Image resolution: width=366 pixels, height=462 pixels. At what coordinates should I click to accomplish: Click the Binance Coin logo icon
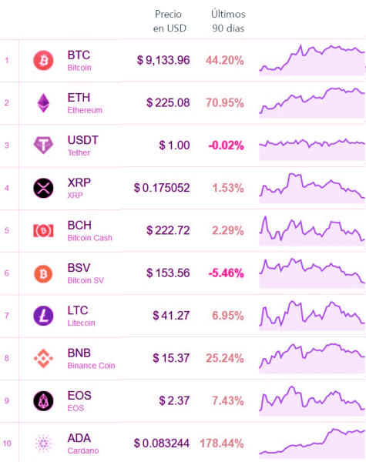(x=43, y=358)
